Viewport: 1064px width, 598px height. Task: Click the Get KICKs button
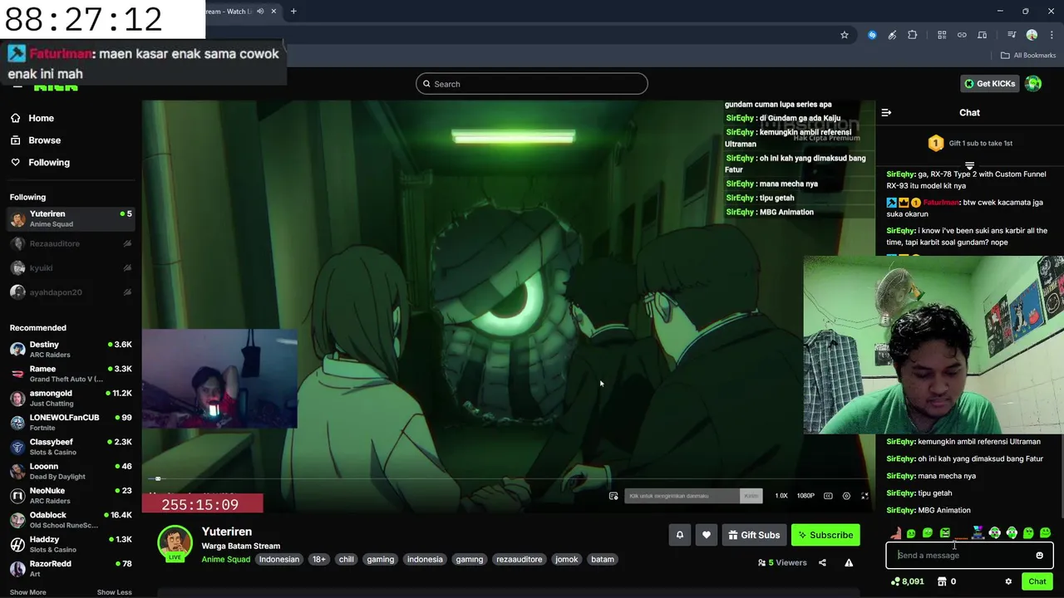coord(989,84)
